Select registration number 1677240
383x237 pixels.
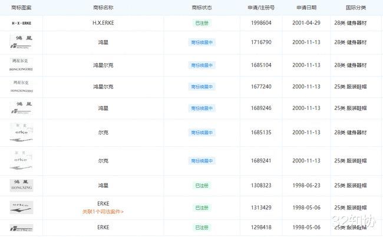(x=261, y=86)
